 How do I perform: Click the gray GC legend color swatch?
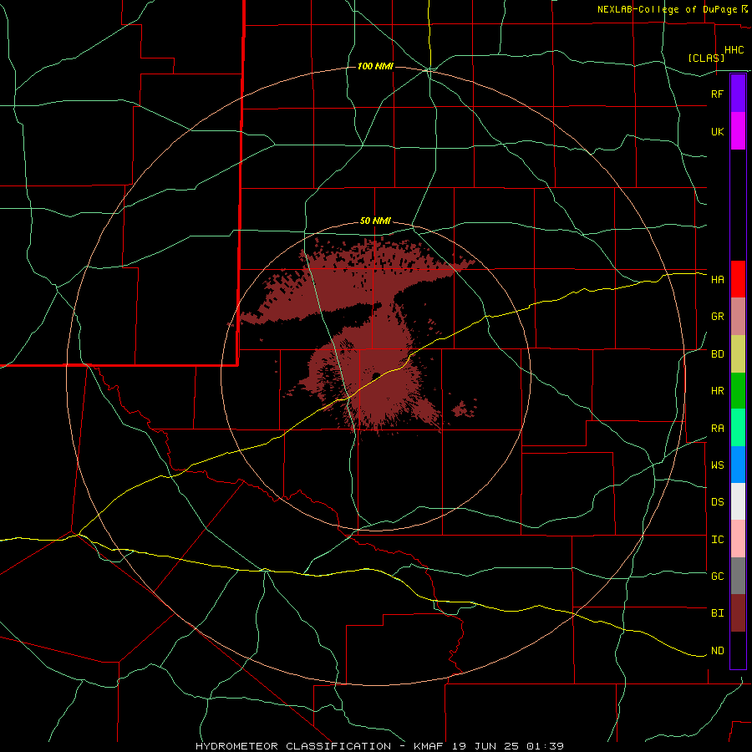click(x=738, y=576)
